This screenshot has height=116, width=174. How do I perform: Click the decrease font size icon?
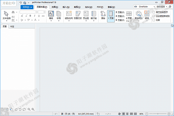pos(26,16)
